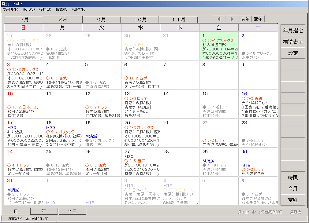Open the メモ tab at bottom

coord(72,211)
